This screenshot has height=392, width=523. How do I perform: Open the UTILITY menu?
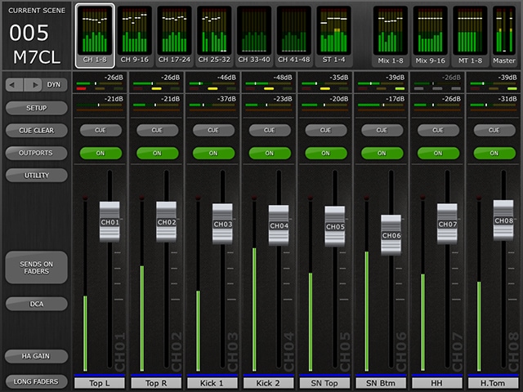(35, 176)
